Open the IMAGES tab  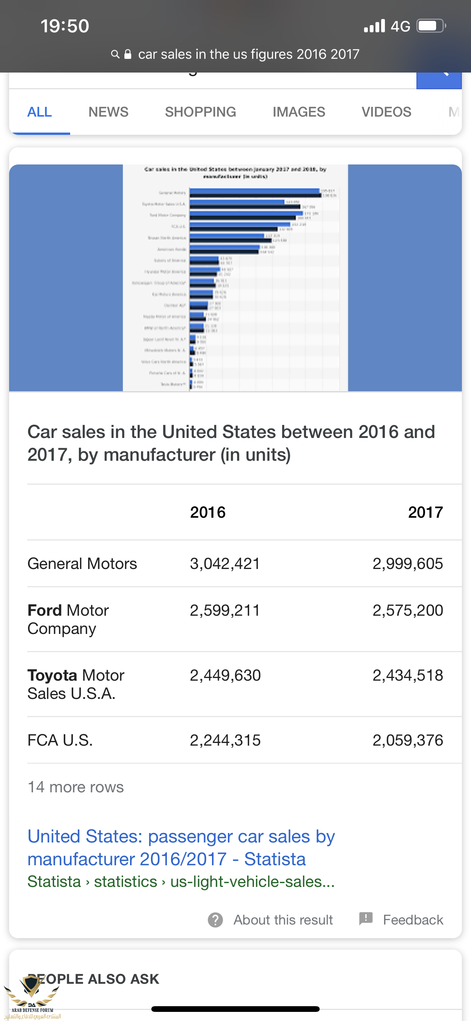(298, 112)
